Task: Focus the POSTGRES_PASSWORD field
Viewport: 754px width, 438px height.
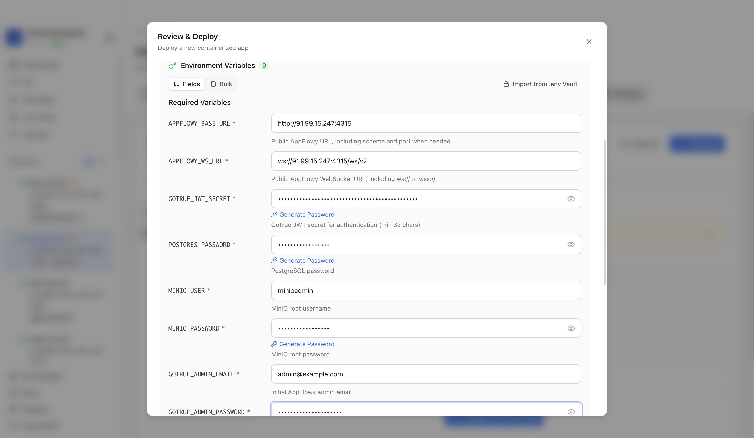Action: click(x=426, y=244)
